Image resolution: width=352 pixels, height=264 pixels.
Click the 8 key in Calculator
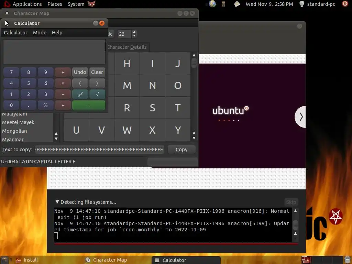coord(29,72)
